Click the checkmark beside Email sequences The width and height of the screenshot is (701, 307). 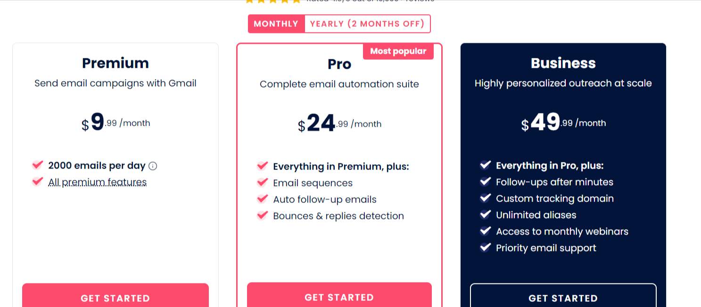[x=262, y=182]
